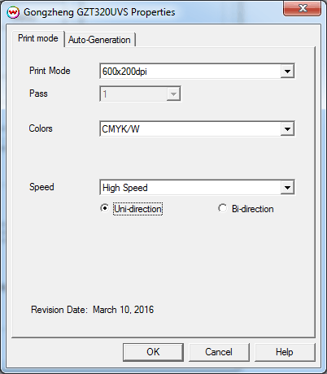This screenshot has width=327, height=374.
Task: Click the High Speed combo box field
Action: click(197, 187)
